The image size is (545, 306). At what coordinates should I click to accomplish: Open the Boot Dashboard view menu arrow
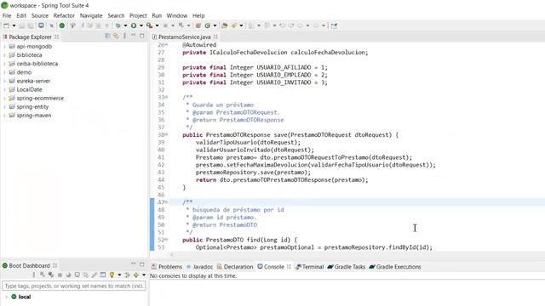click(x=144, y=275)
